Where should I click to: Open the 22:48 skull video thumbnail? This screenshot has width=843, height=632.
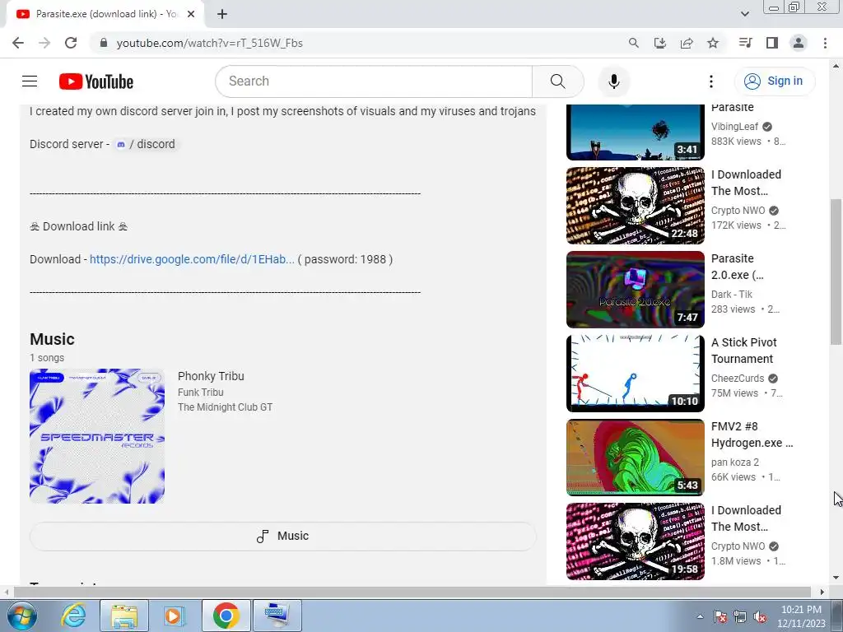636,205
